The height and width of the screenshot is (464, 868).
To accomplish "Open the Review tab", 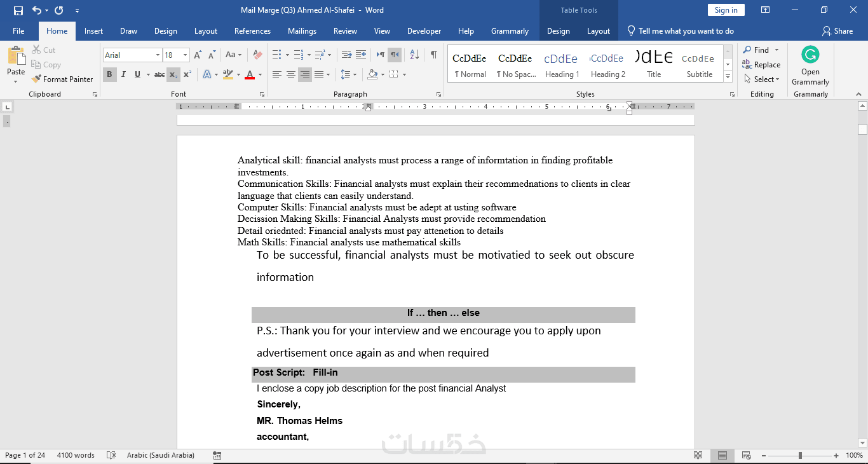I will click(x=345, y=31).
